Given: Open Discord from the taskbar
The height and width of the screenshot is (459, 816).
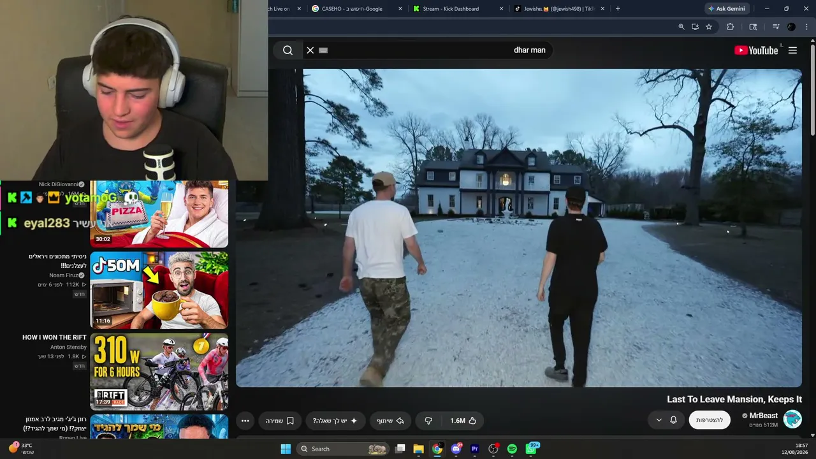Looking at the screenshot, I should 456,449.
